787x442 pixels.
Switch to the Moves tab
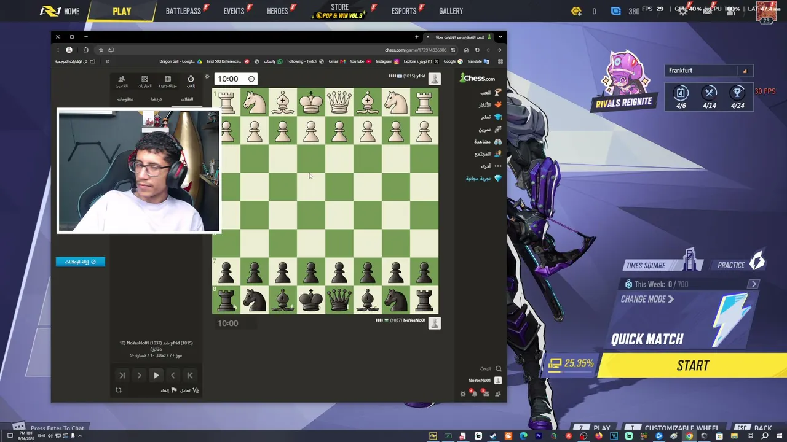187,99
